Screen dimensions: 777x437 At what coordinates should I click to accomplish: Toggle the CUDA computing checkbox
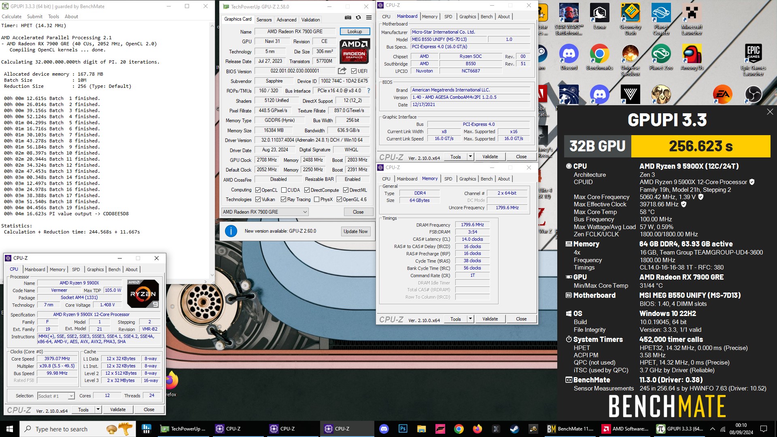(x=284, y=190)
